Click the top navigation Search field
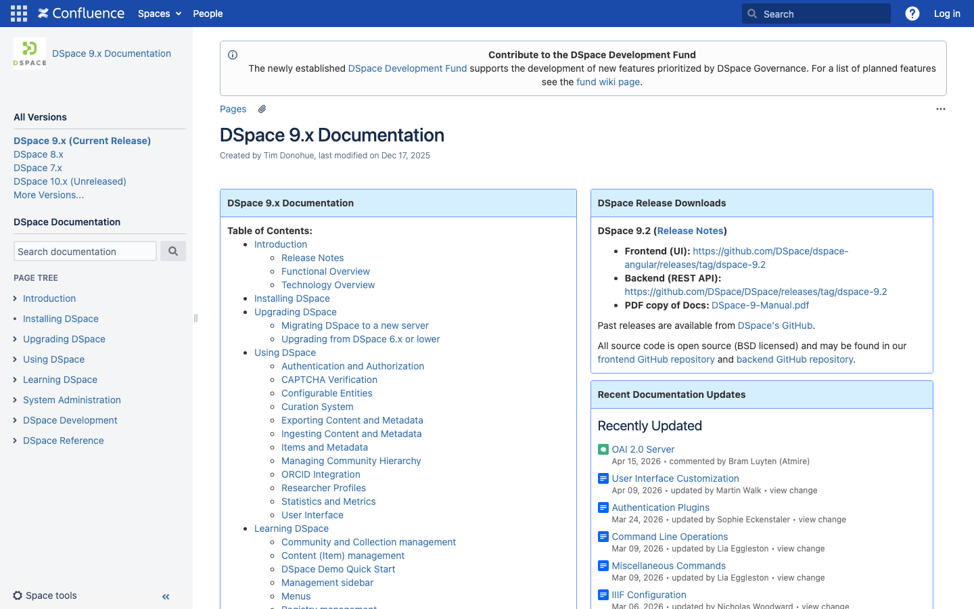Viewport: 974px width, 609px height. click(x=816, y=13)
